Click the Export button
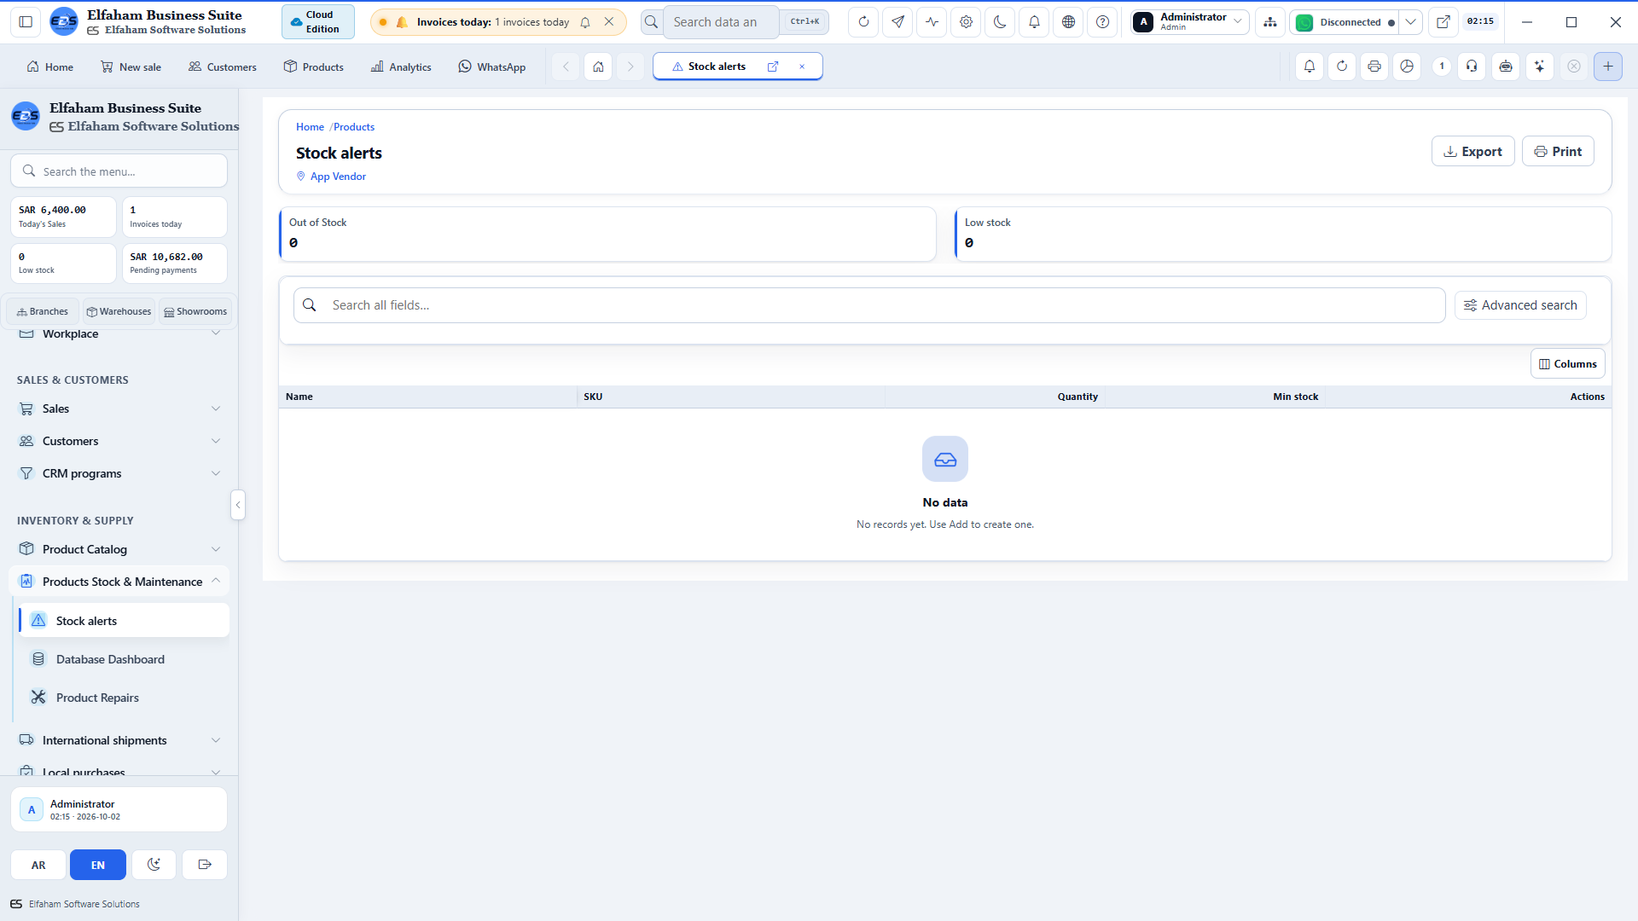Viewport: 1638px width, 921px height. pyautogui.click(x=1472, y=151)
